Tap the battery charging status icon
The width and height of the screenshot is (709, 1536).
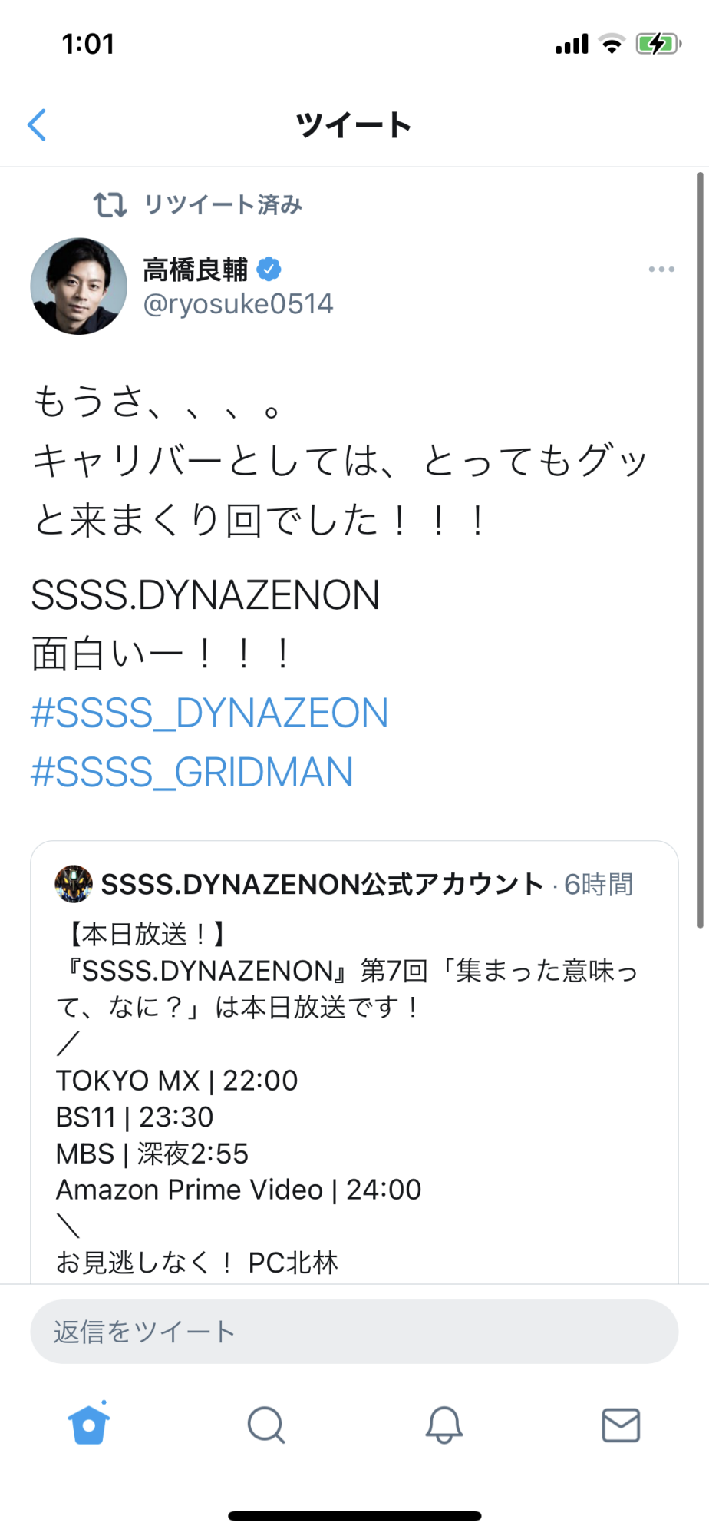658,44
